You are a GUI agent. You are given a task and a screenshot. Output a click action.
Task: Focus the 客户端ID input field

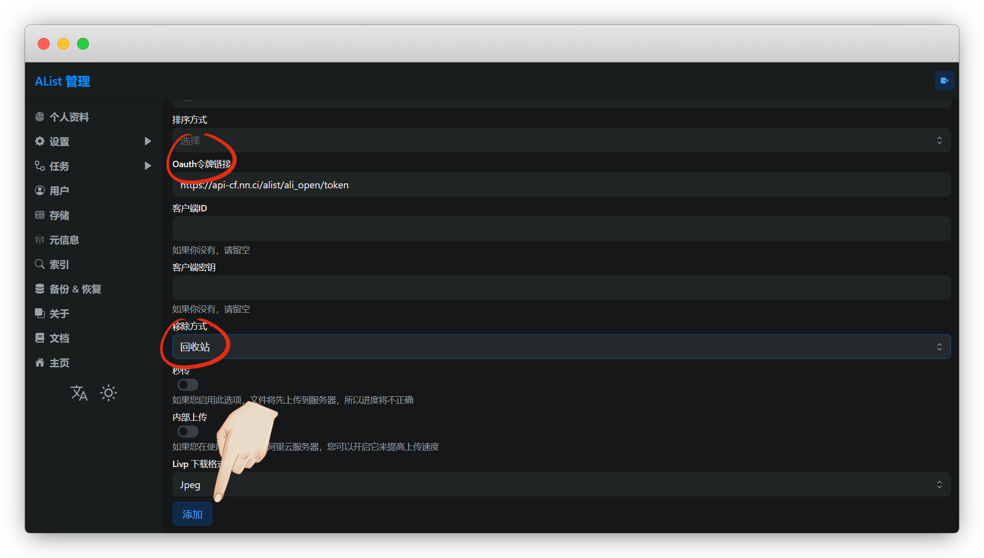pos(561,229)
